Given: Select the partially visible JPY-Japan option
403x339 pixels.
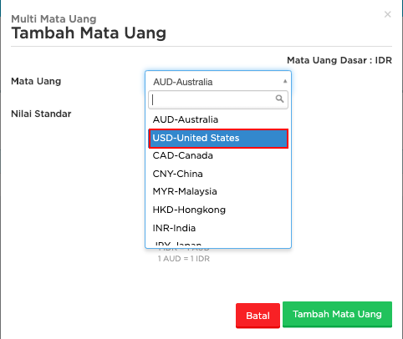Looking at the screenshot, I should pos(218,243).
